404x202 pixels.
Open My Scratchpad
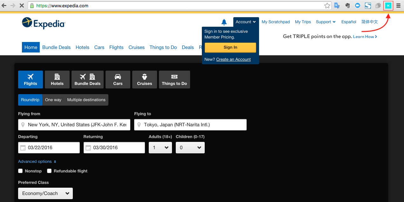coord(276,22)
